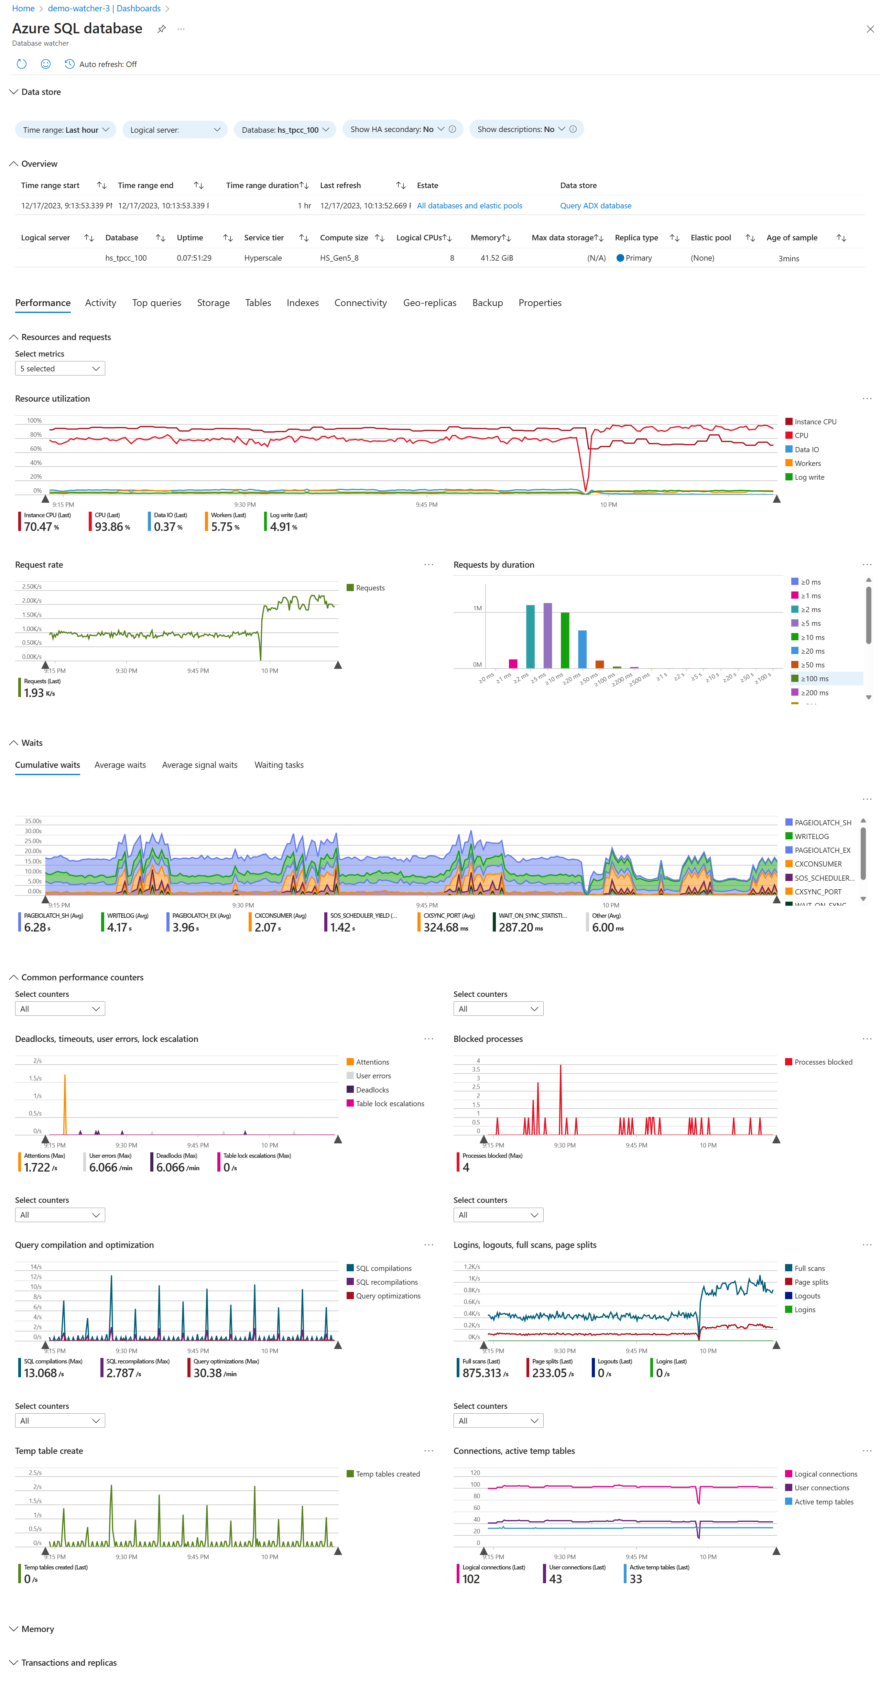This screenshot has height=1697, width=892.
Task: Open the Query ADX database link
Action: tap(596, 206)
